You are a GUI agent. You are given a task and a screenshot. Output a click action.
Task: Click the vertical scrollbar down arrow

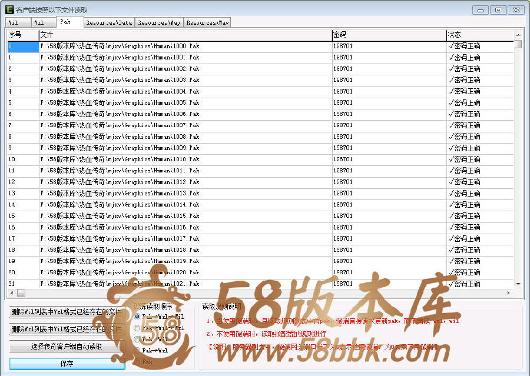518,284
